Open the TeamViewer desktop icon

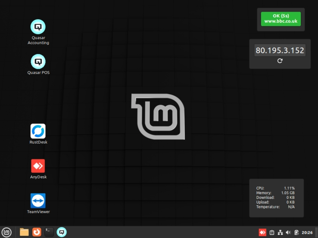(38, 201)
